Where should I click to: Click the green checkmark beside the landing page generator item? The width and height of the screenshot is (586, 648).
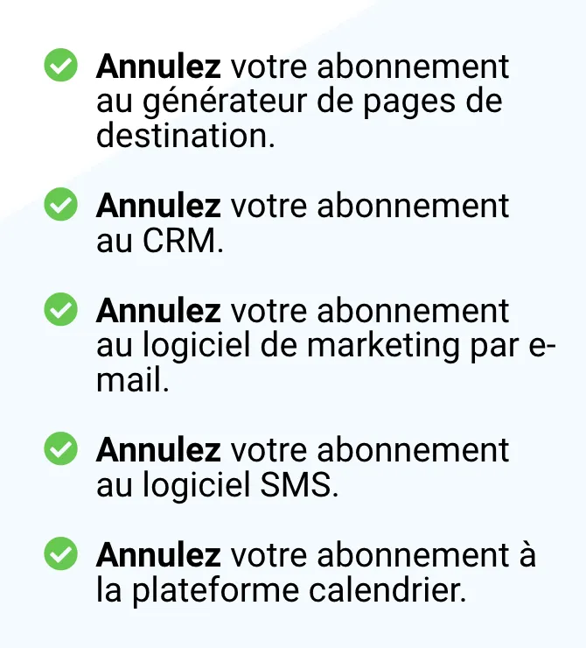(x=60, y=65)
